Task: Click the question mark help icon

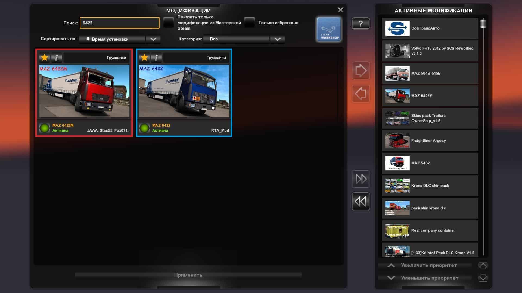Action: [x=361, y=24]
